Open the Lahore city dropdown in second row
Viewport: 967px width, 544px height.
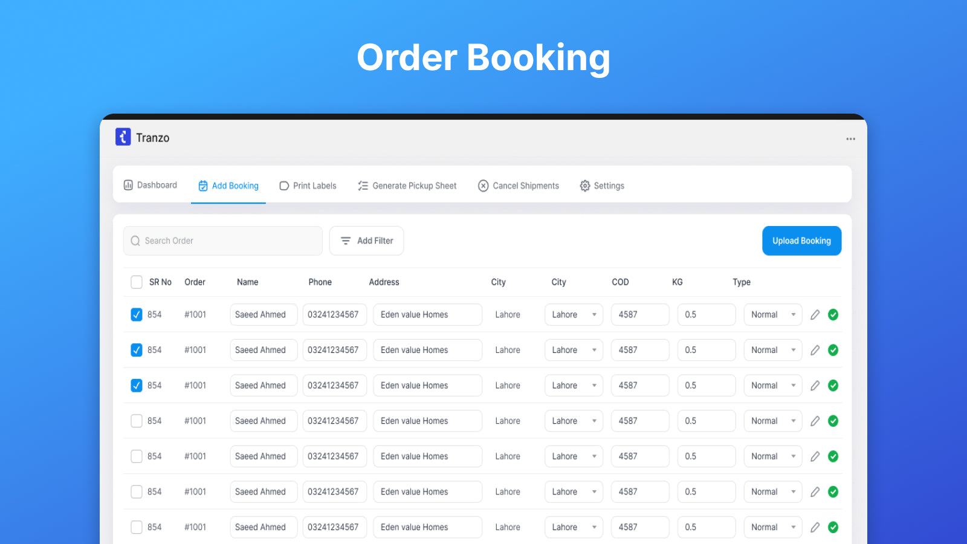pyautogui.click(x=574, y=350)
